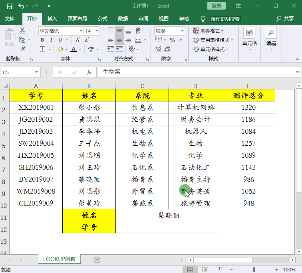Open the 单元格 group button
The image size is (302, 273).
(249, 40)
